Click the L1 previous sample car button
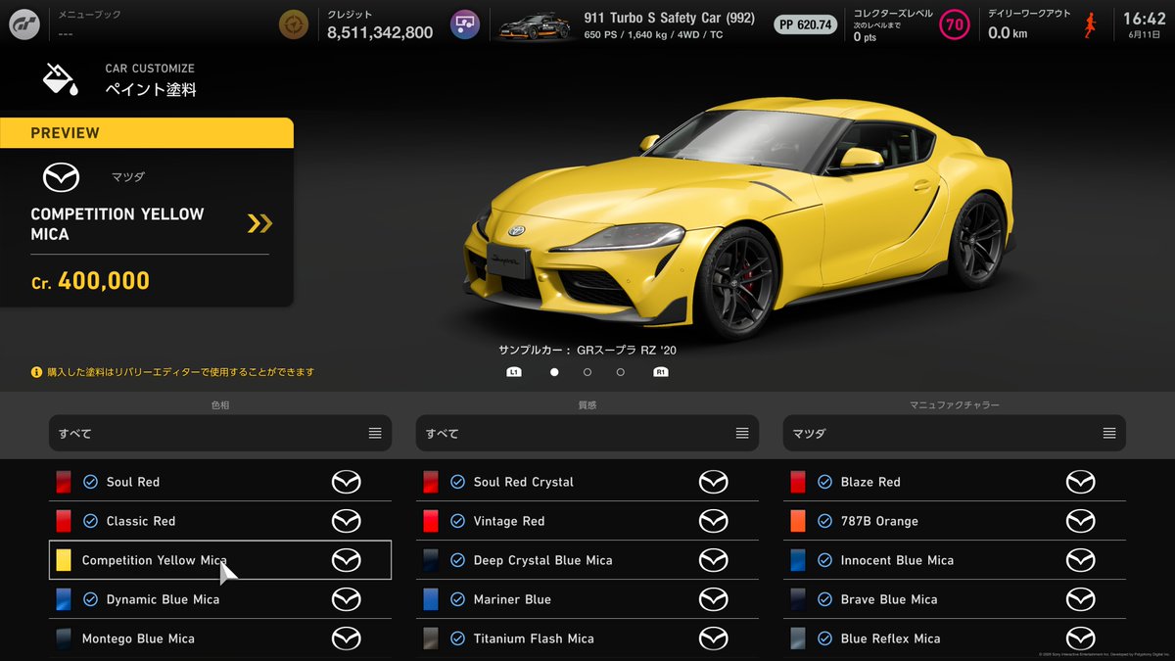This screenshot has width=1175, height=661. pos(514,372)
